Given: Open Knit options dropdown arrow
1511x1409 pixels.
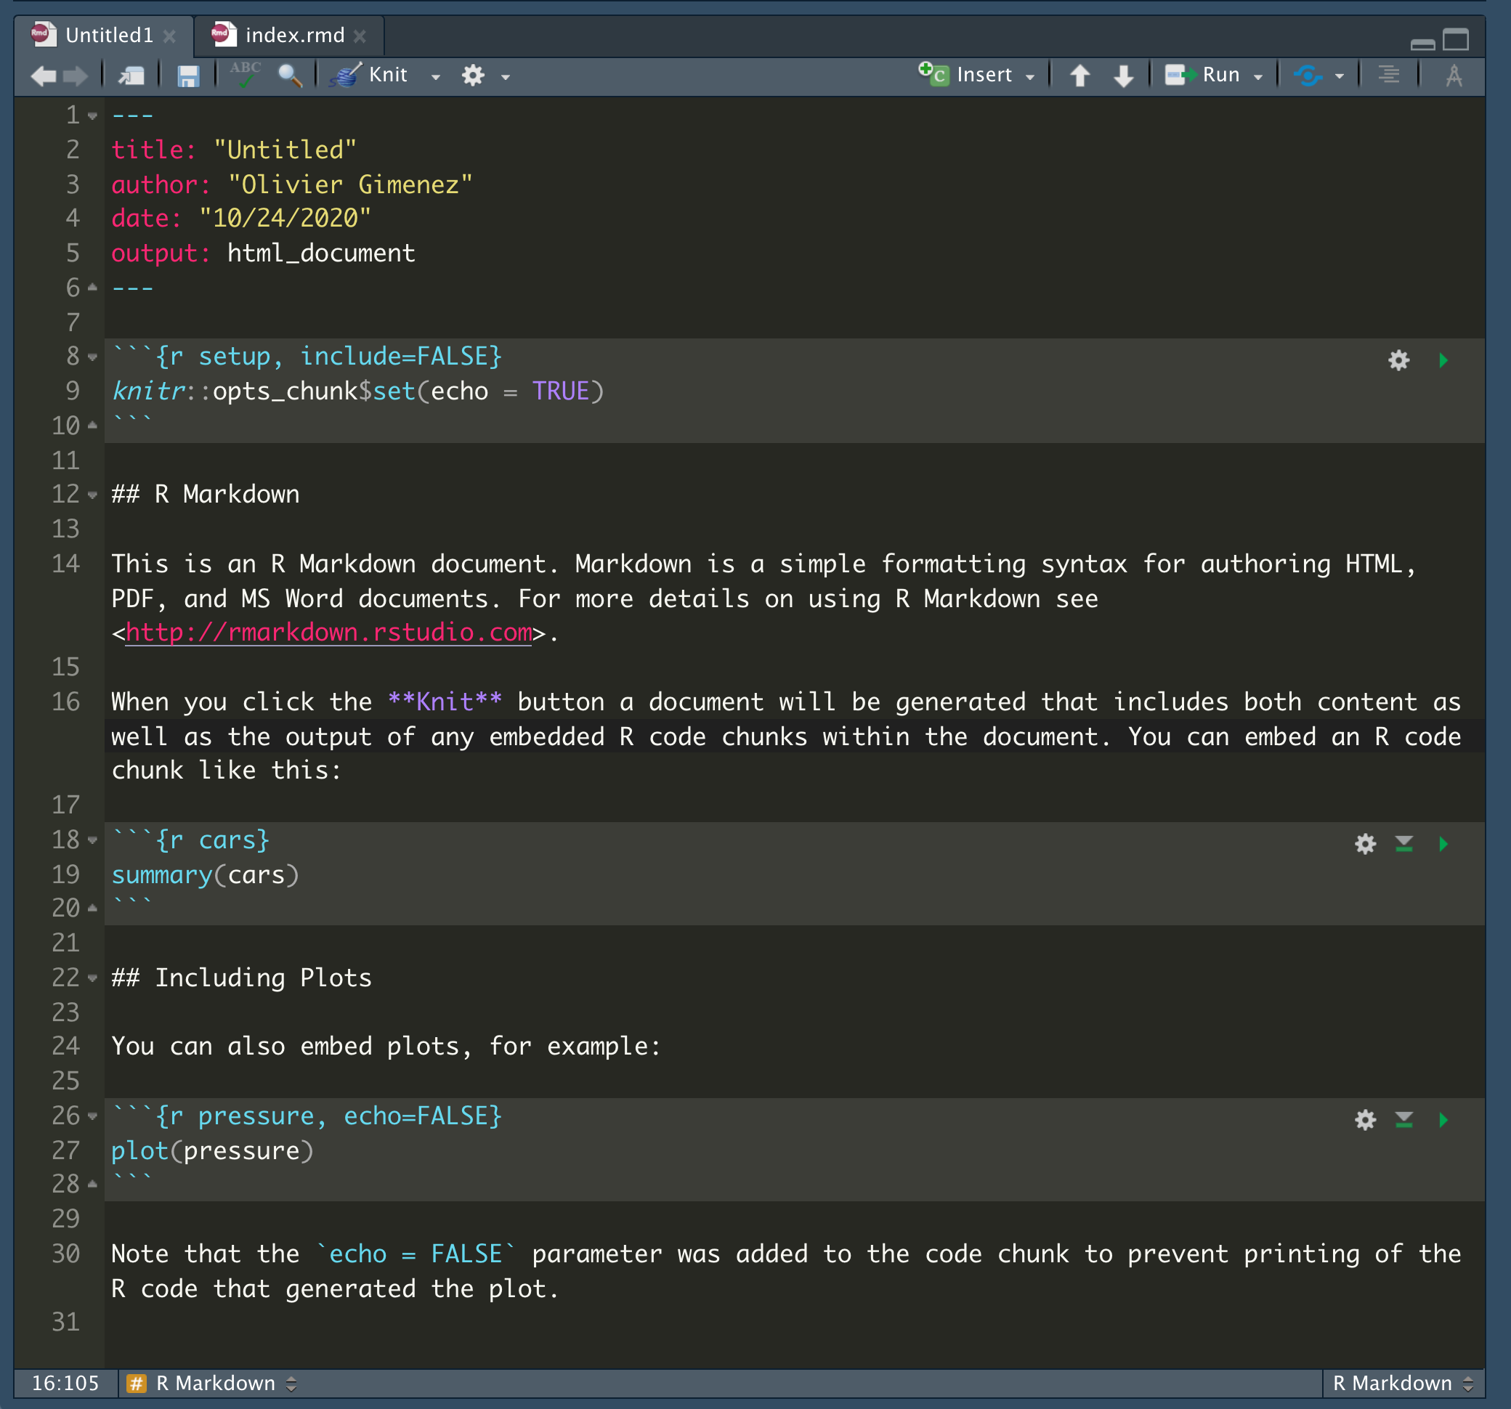Looking at the screenshot, I should 436,77.
